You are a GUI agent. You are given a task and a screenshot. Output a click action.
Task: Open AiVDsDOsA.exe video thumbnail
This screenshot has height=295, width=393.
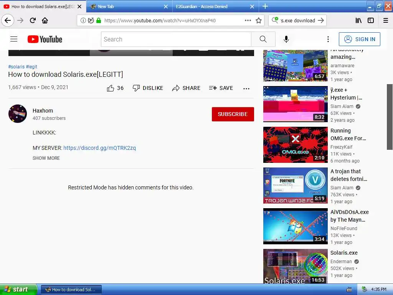tap(295, 226)
